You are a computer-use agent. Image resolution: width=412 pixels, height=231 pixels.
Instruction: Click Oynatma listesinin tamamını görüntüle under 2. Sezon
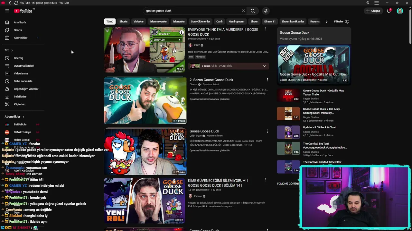click(x=210, y=99)
